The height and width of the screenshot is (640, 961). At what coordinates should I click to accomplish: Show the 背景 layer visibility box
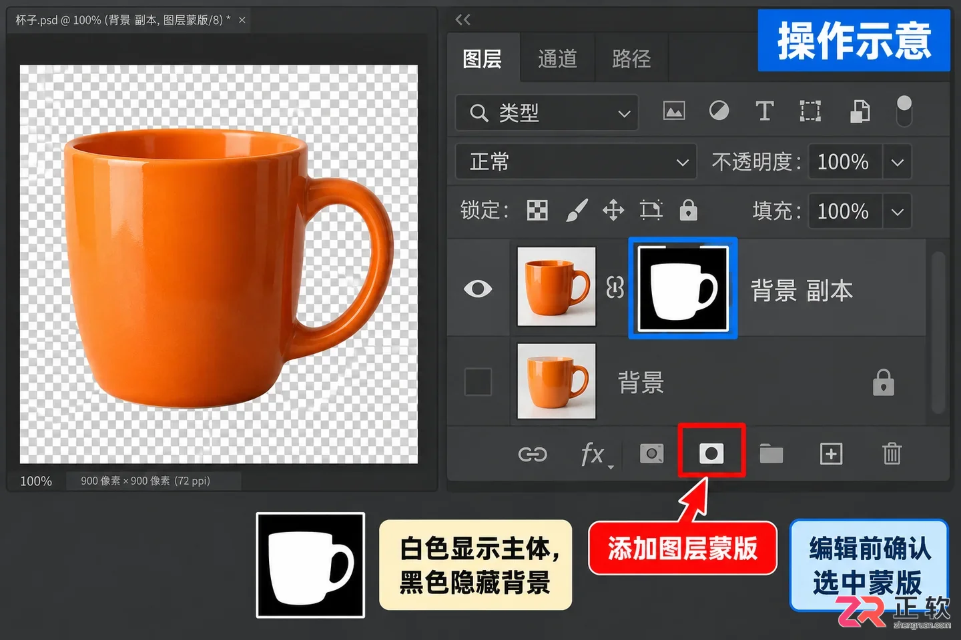(x=478, y=382)
